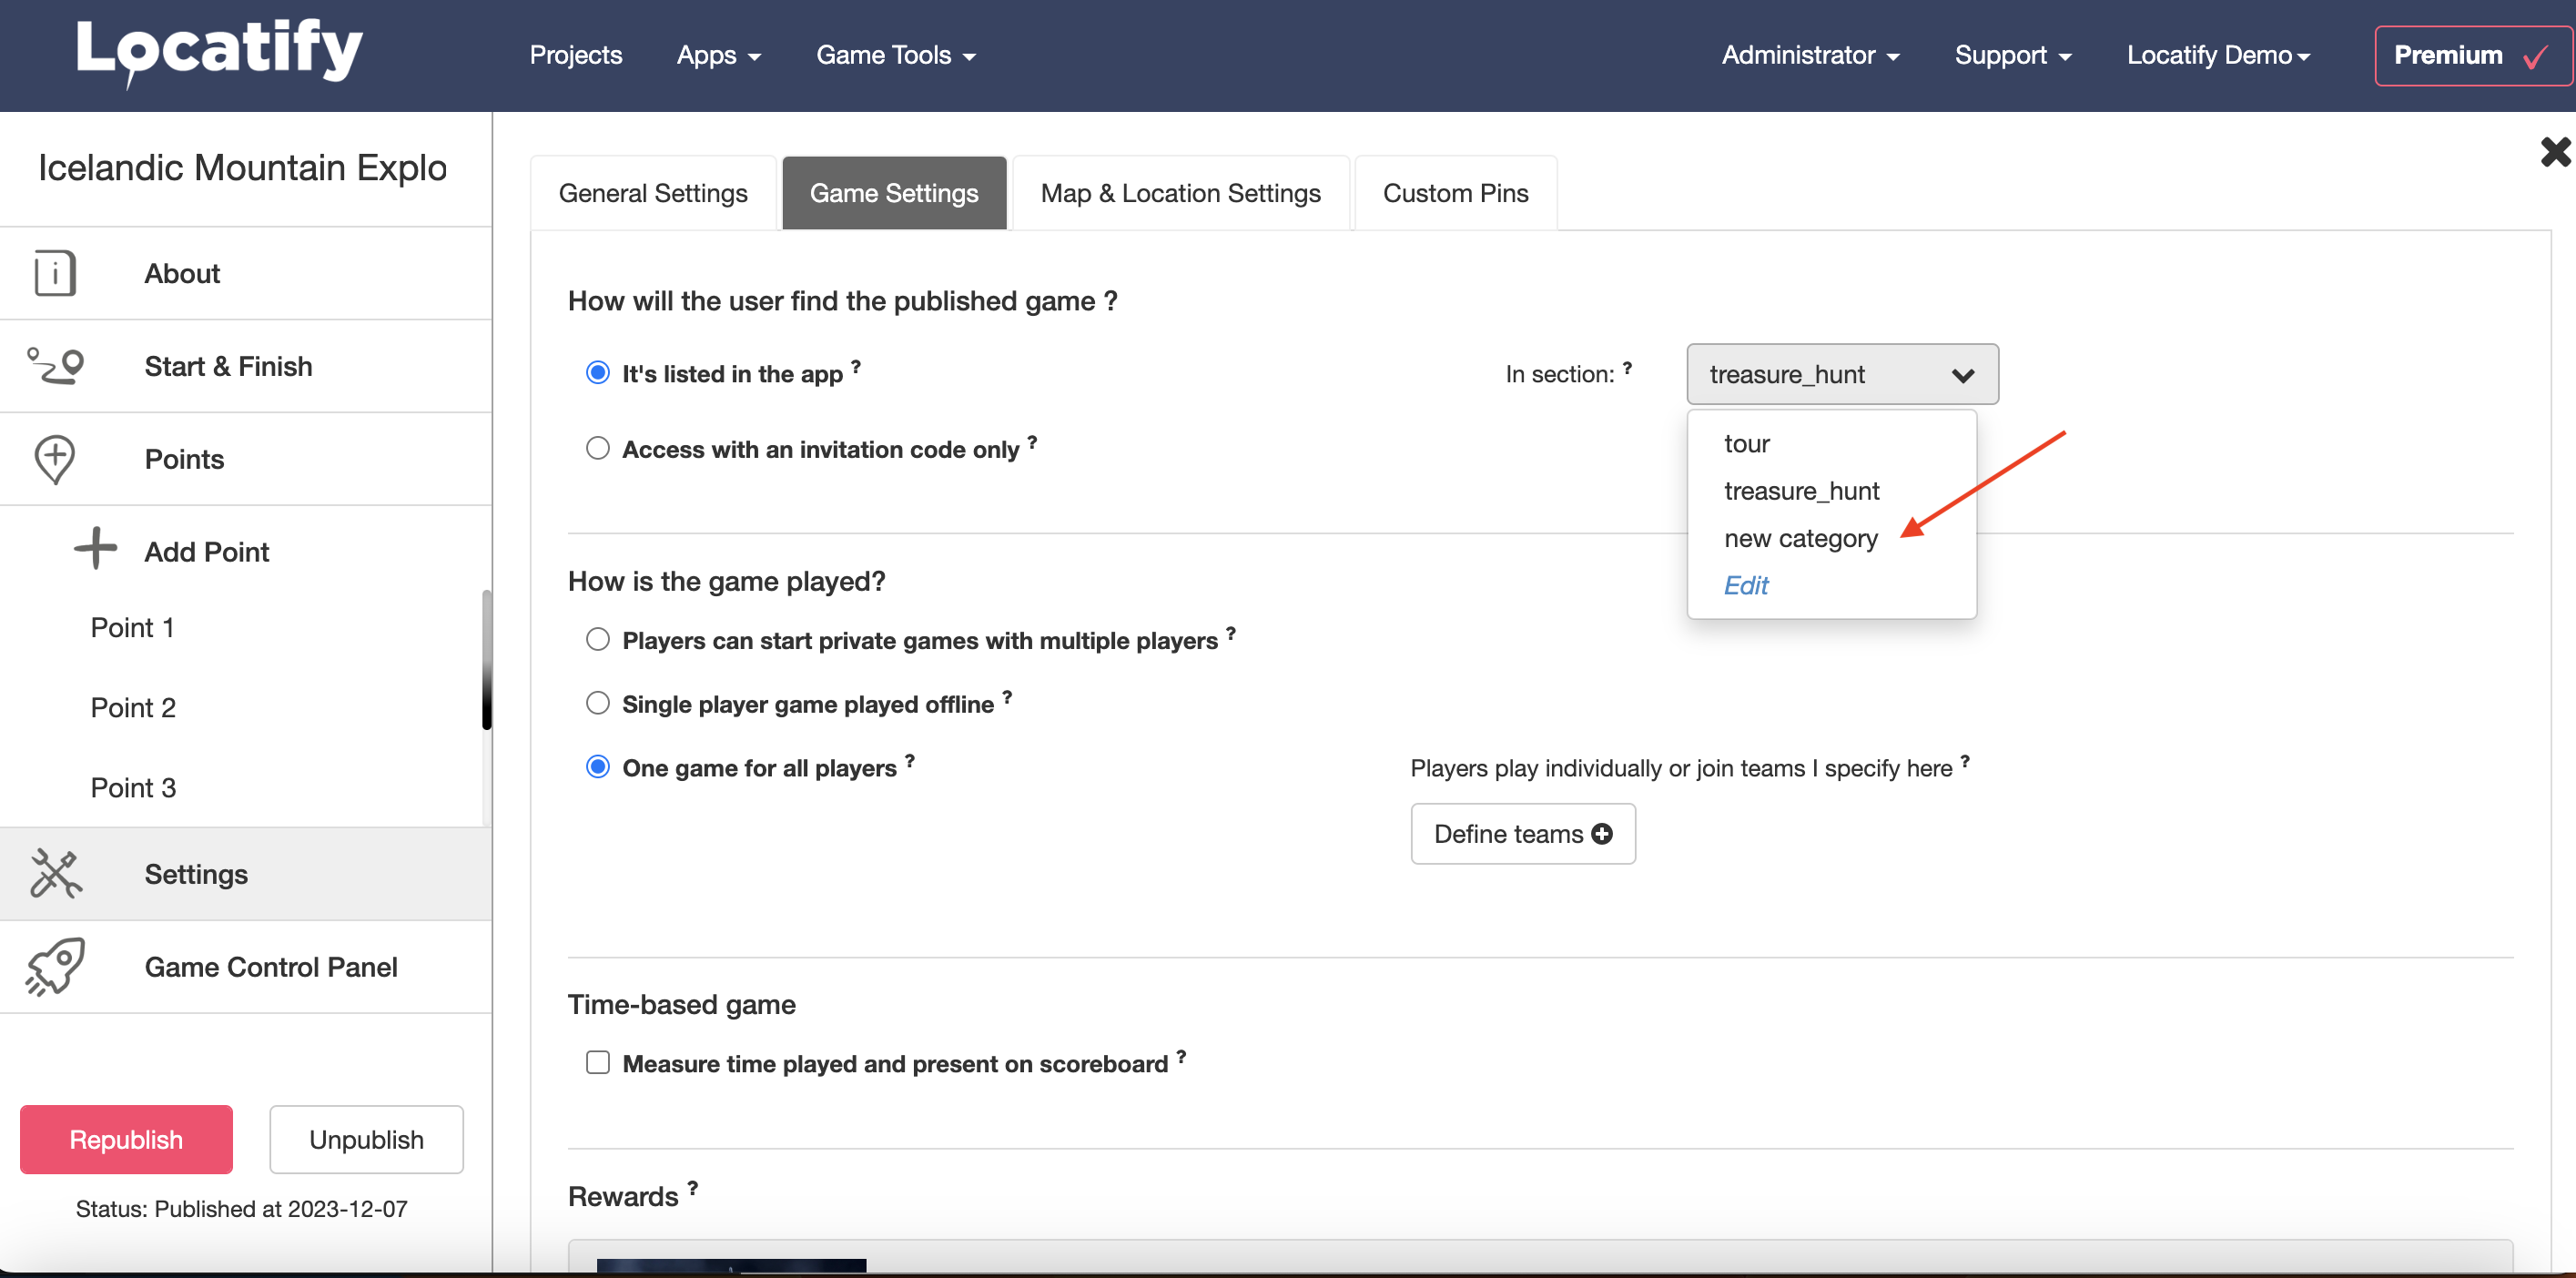Image resolution: width=2576 pixels, height=1278 pixels.
Task: Open Points sidebar label
Action: pos(184,459)
